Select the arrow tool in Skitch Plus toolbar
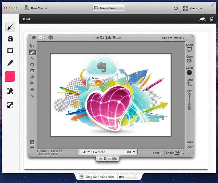Screen dimensions: 218x183 coord(32,96)
